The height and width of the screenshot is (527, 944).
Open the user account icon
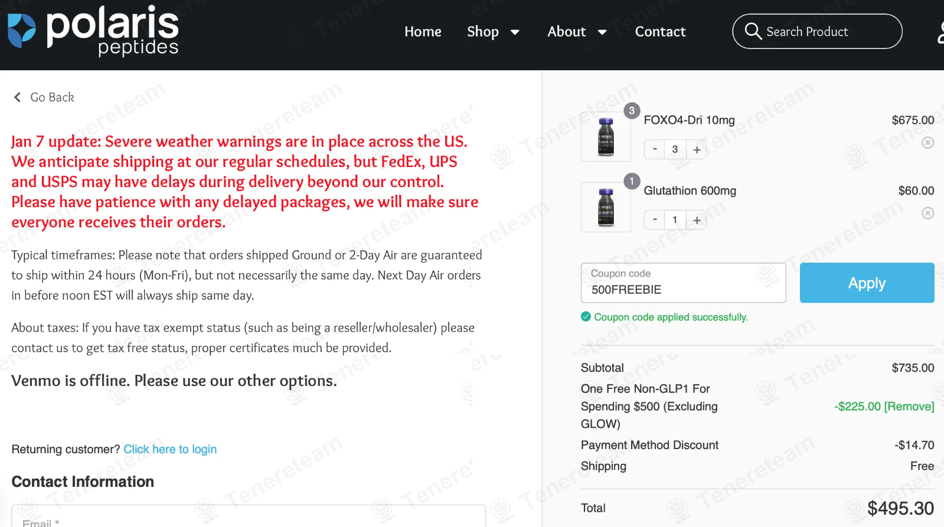(x=940, y=32)
